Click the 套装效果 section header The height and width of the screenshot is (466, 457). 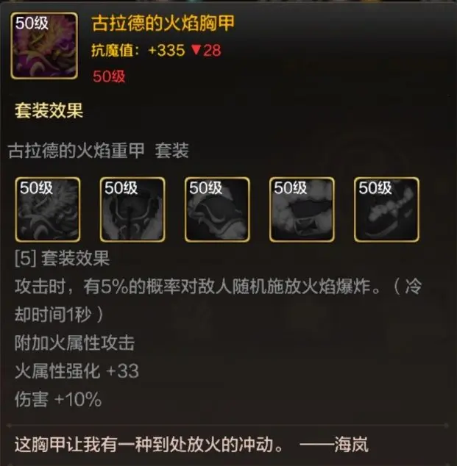point(49,110)
